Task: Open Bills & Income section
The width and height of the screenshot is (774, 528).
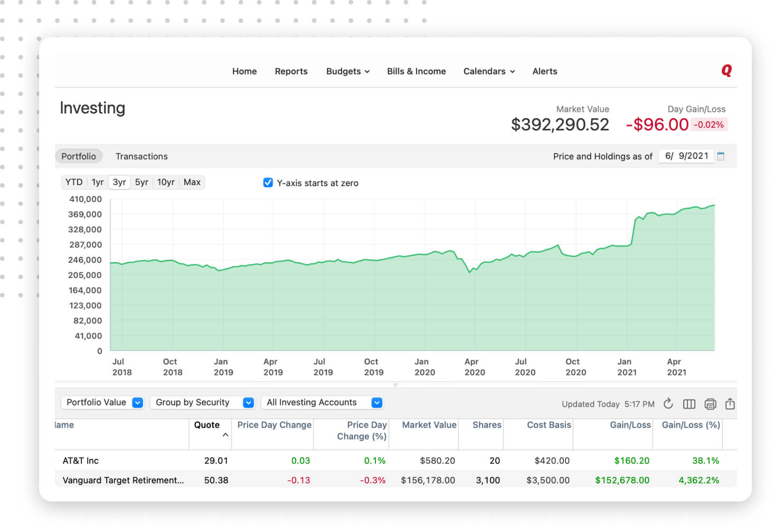Action: [x=416, y=71]
